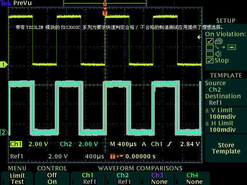Select the Ref1 template destination
This screenshot has width=247, height=185.
215,103
